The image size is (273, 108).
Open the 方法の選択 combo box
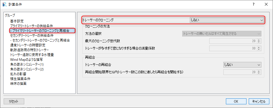click(x=222, y=33)
